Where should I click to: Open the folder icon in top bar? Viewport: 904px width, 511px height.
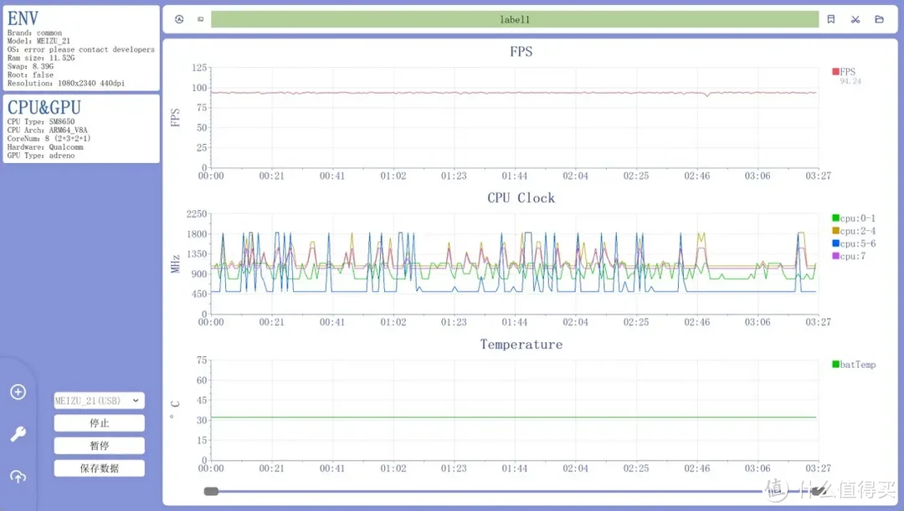point(879,19)
